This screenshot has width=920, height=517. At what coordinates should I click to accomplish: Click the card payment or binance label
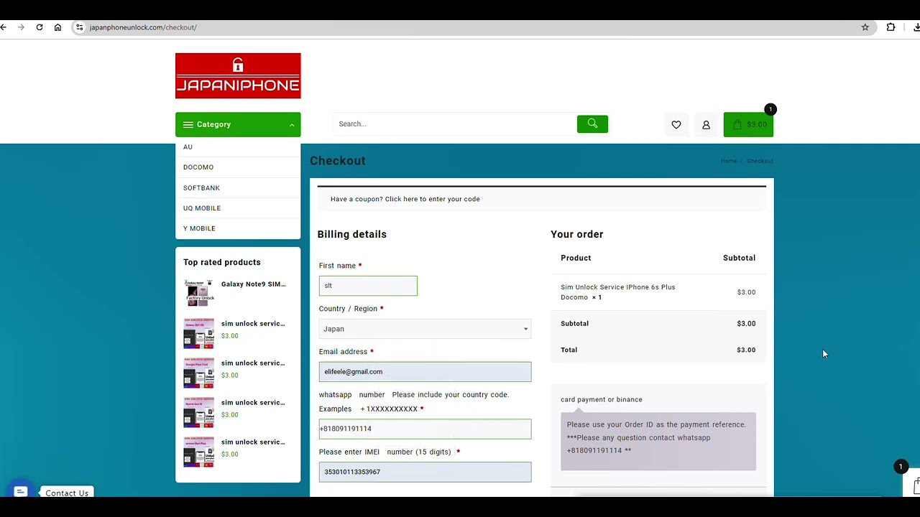602,399
